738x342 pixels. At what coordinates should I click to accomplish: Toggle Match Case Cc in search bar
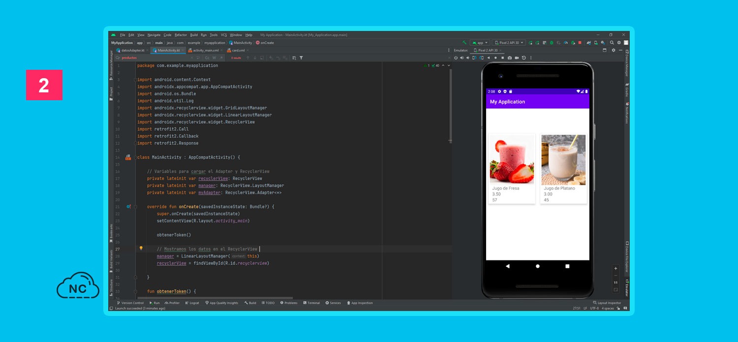click(207, 58)
